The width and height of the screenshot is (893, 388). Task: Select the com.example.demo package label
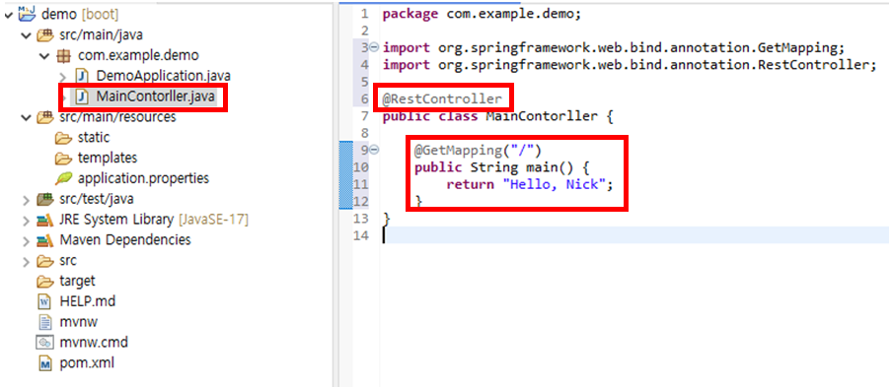[138, 56]
